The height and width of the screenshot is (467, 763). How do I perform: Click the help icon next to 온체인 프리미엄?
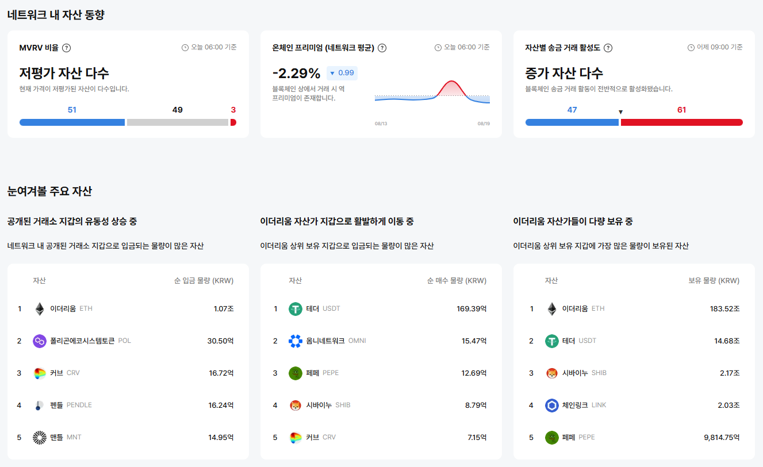(382, 48)
